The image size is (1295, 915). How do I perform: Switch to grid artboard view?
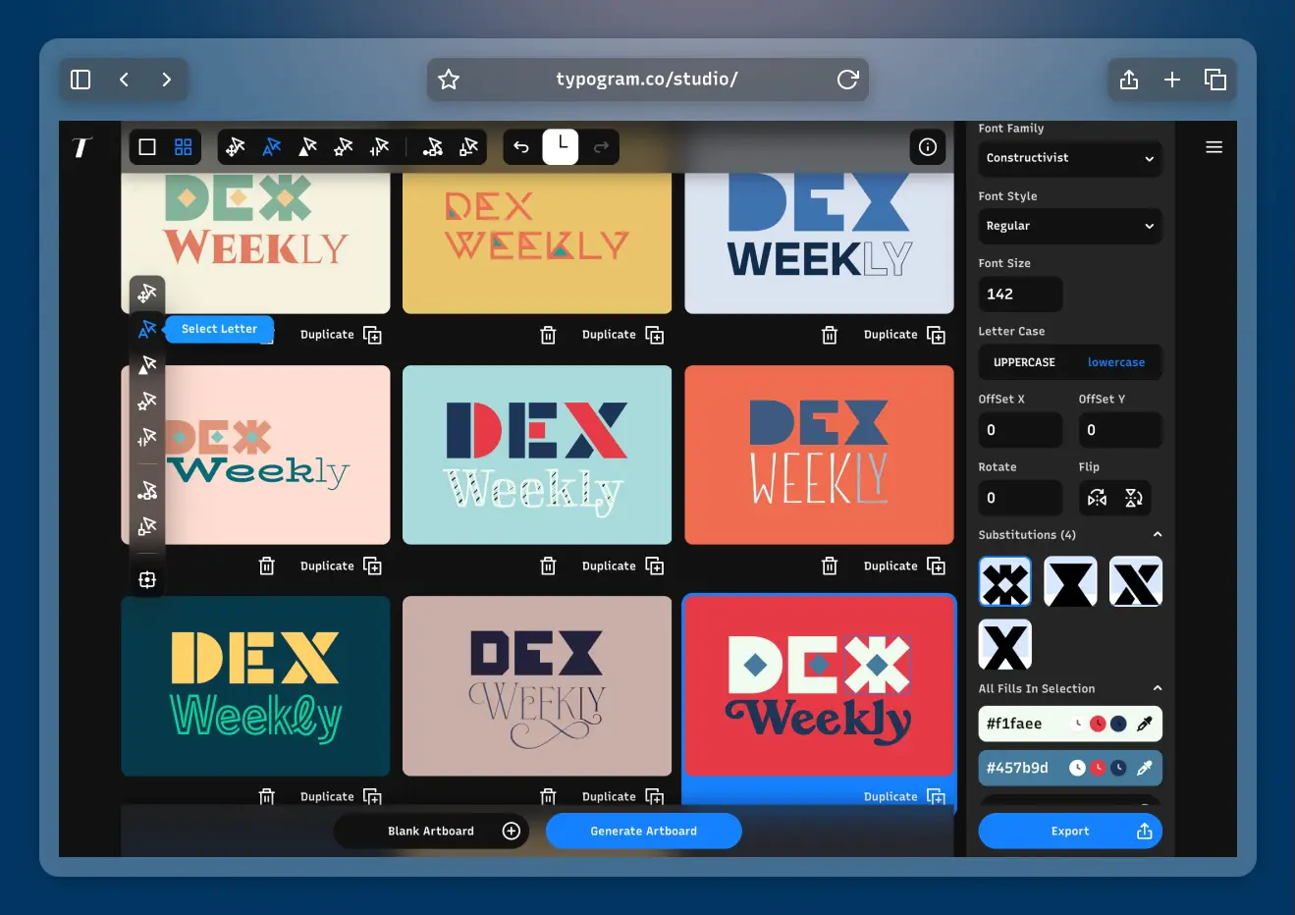coord(183,147)
